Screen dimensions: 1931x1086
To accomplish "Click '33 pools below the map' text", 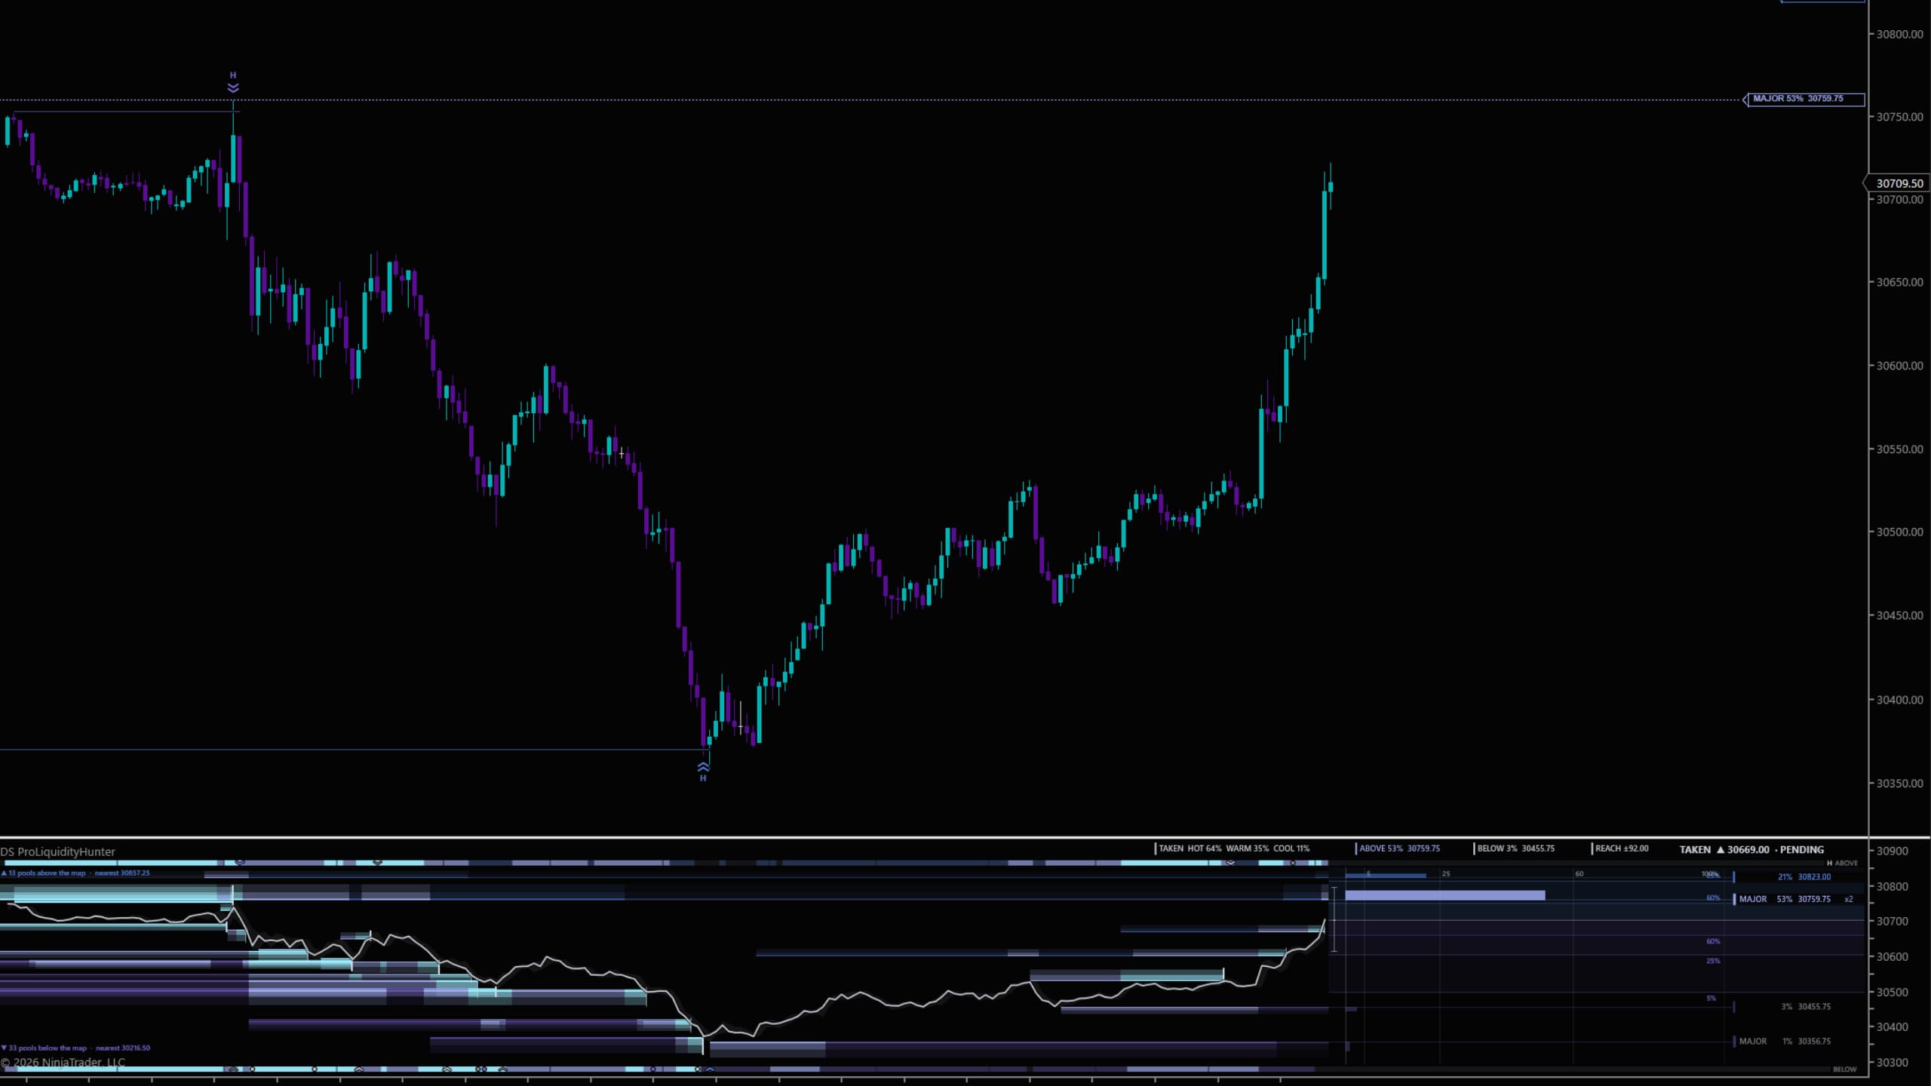I will (x=47, y=1048).
